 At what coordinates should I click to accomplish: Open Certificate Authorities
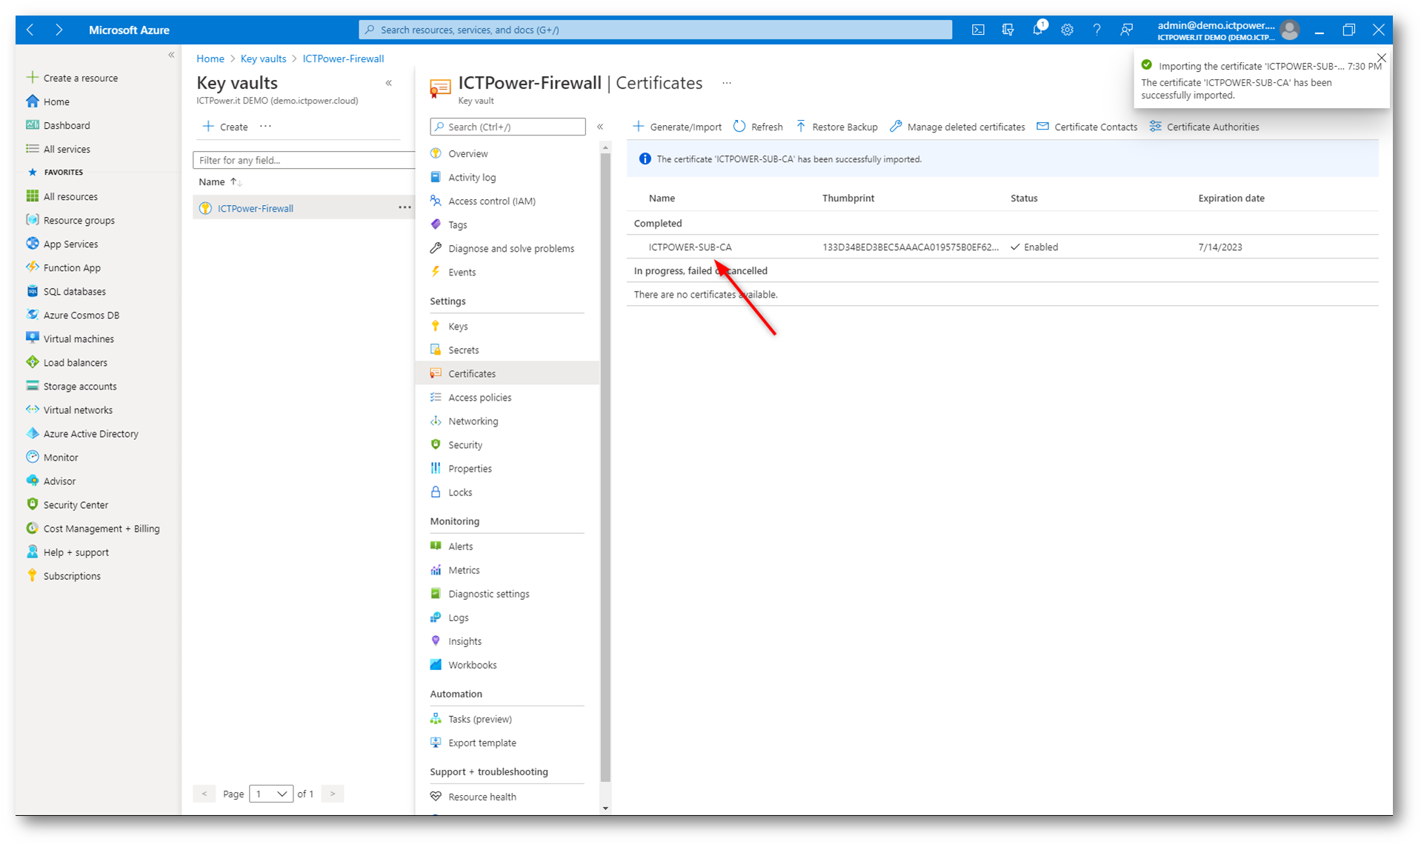1204,127
